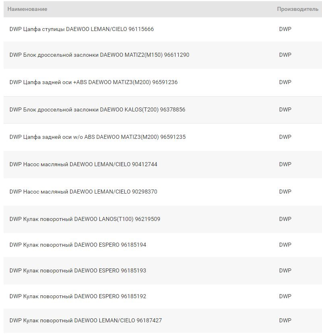Viewport: 322px width, 334px height.
Task: Click the Производитель column header
Action: 297,9
